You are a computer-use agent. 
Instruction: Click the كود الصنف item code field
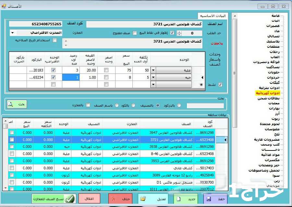(36, 24)
